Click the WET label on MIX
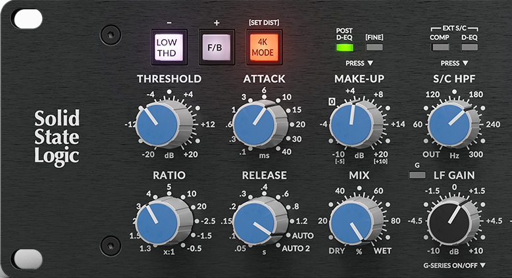 [382, 251]
